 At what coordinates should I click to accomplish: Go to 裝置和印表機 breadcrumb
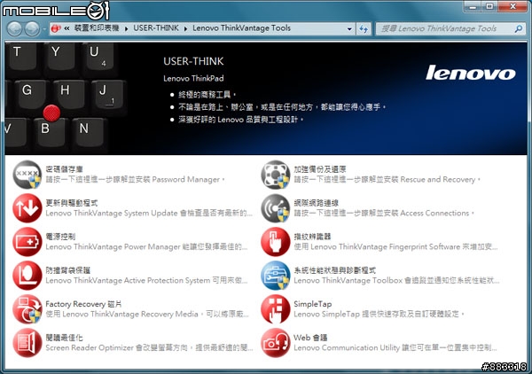pyautogui.click(x=97, y=28)
